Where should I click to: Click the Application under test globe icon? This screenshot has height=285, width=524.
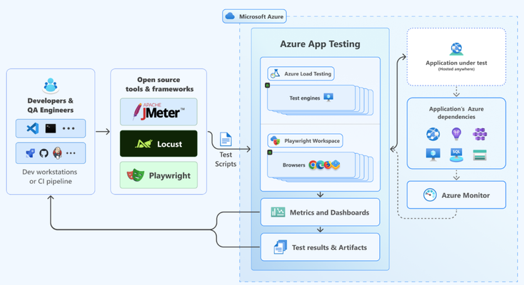[x=456, y=48]
